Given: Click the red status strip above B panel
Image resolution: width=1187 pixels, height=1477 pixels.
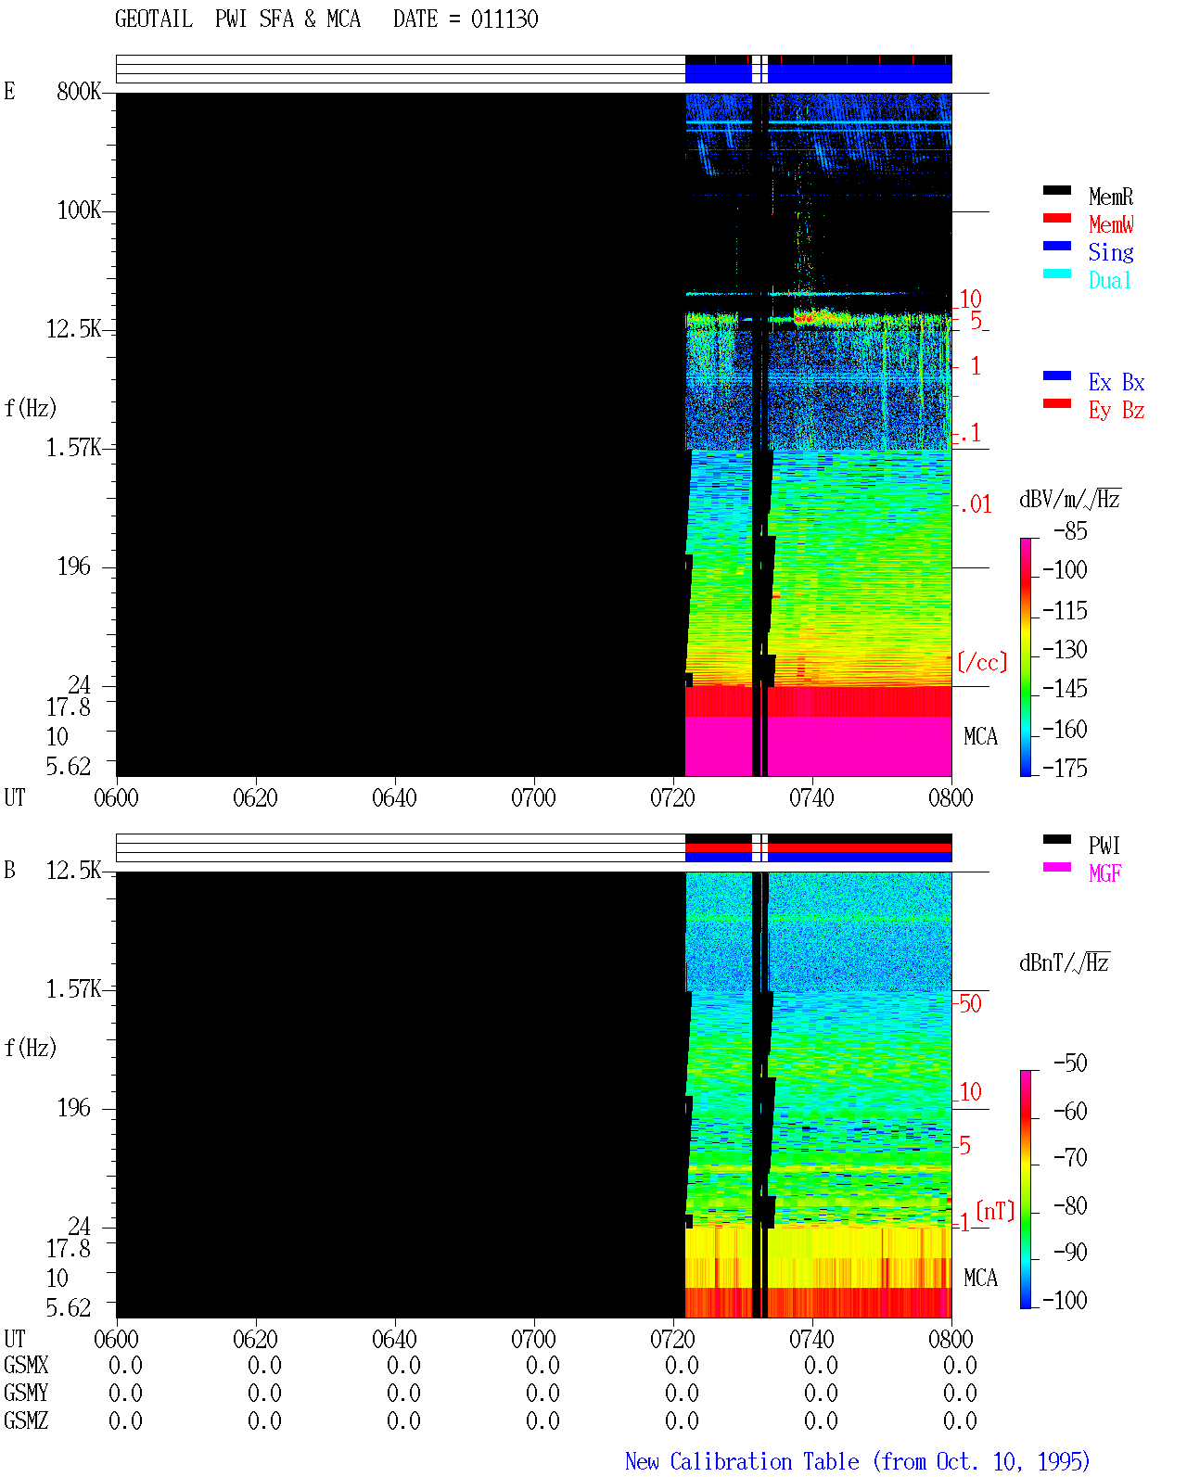Looking at the screenshot, I should [818, 847].
